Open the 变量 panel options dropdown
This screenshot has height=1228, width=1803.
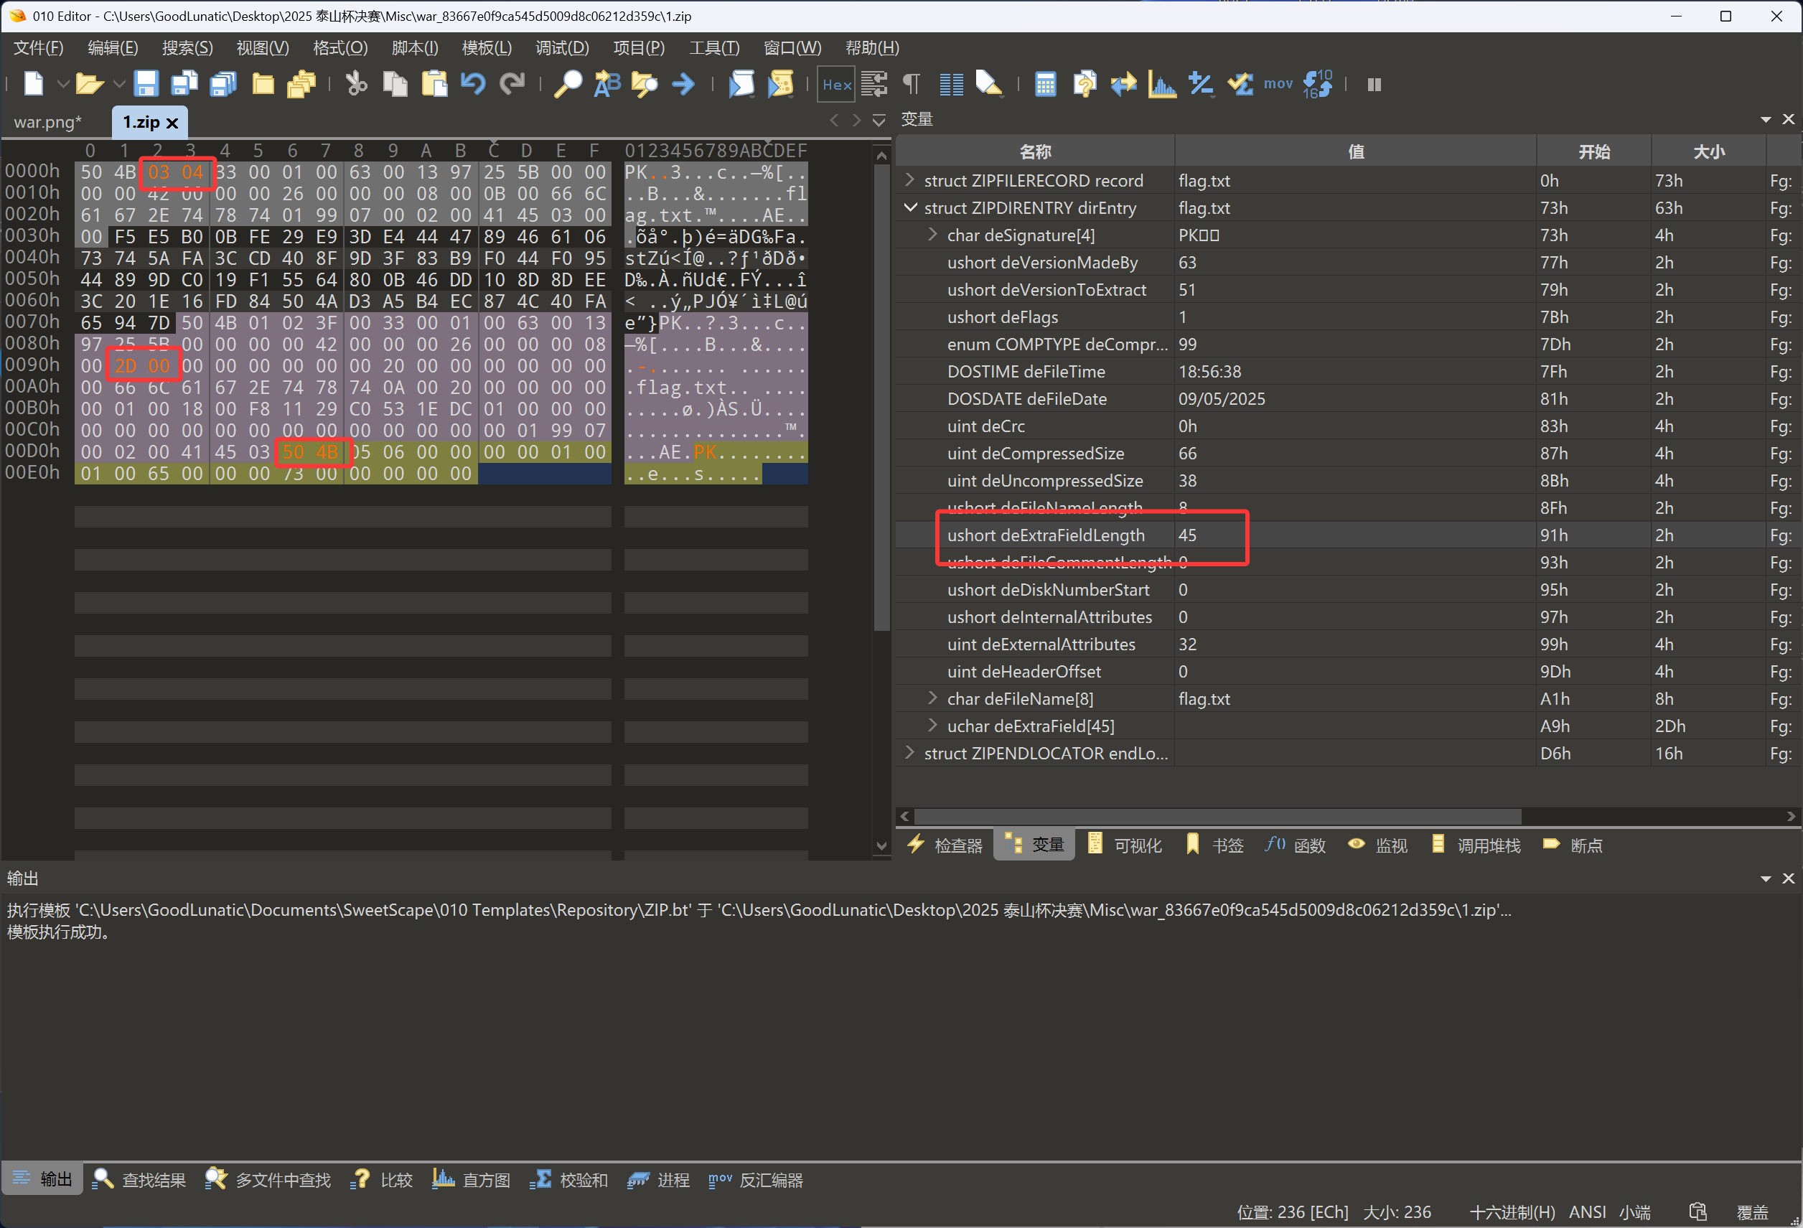point(1766,119)
